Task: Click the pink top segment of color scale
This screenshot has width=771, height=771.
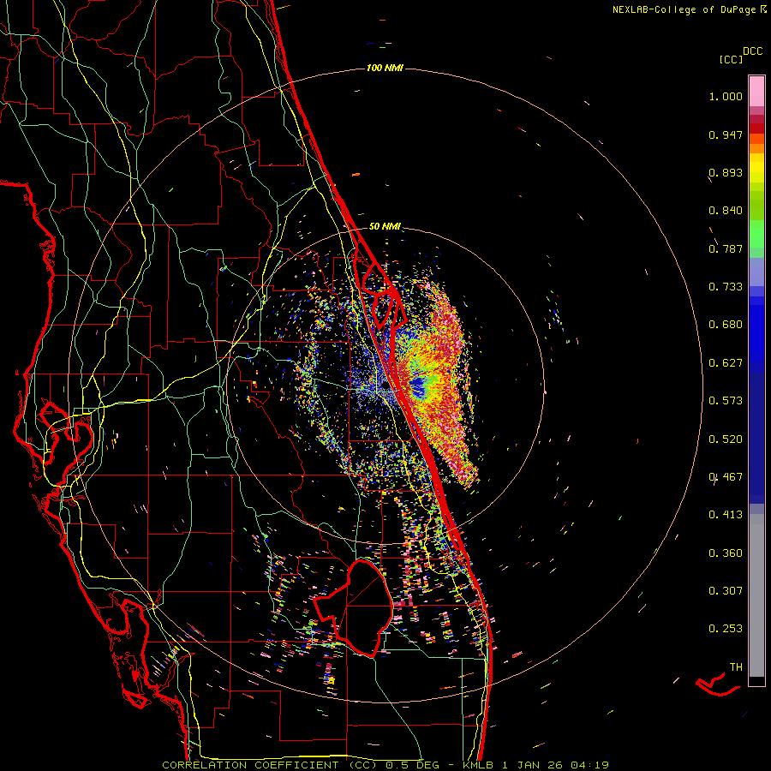Action: coord(756,91)
